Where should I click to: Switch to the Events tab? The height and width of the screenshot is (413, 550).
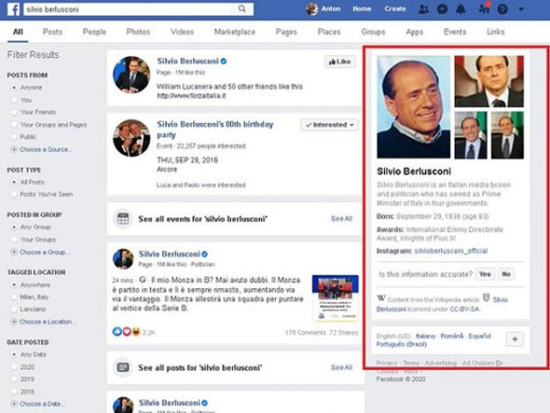(x=455, y=32)
